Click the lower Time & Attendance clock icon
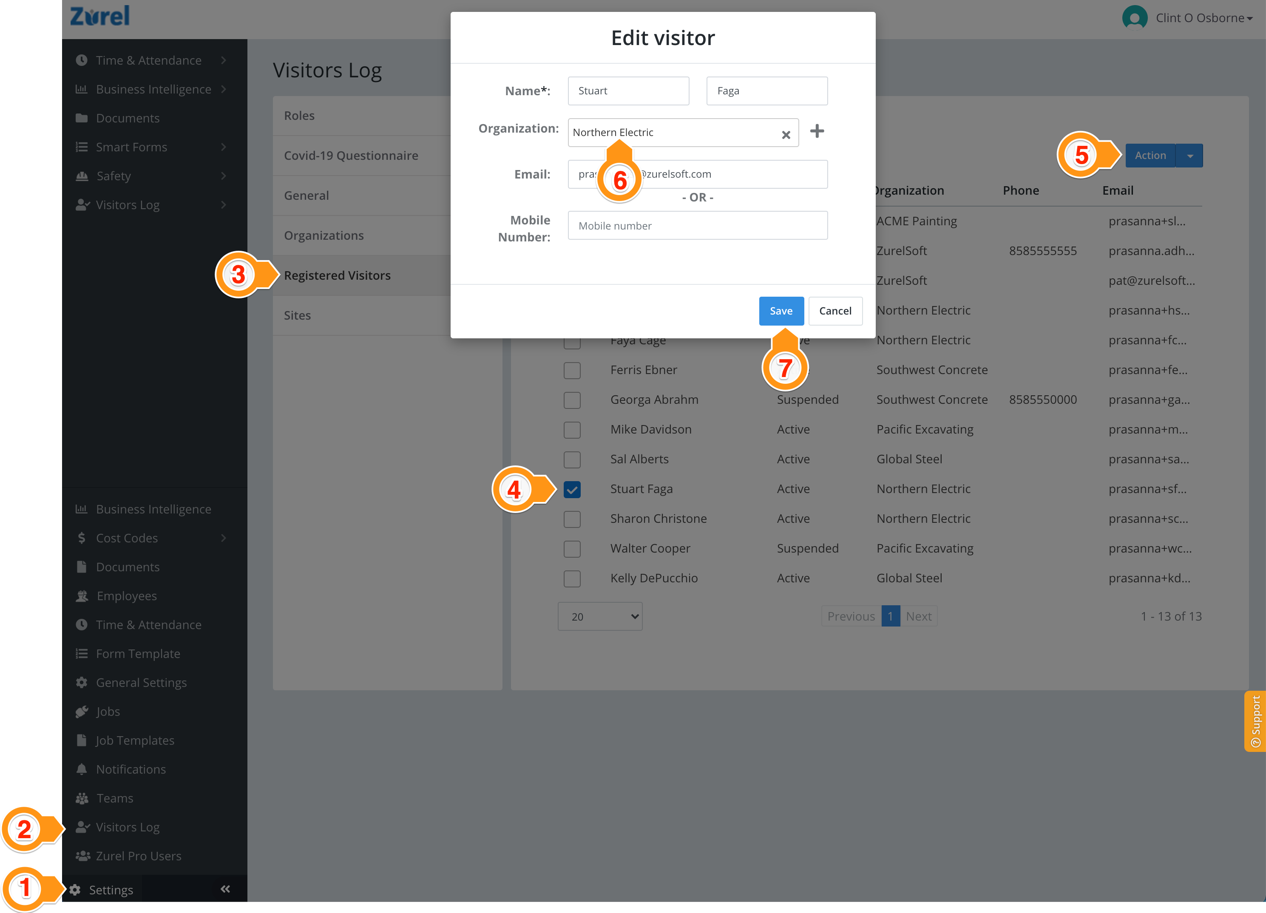Screen dimensions: 1266x913 (x=82, y=624)
